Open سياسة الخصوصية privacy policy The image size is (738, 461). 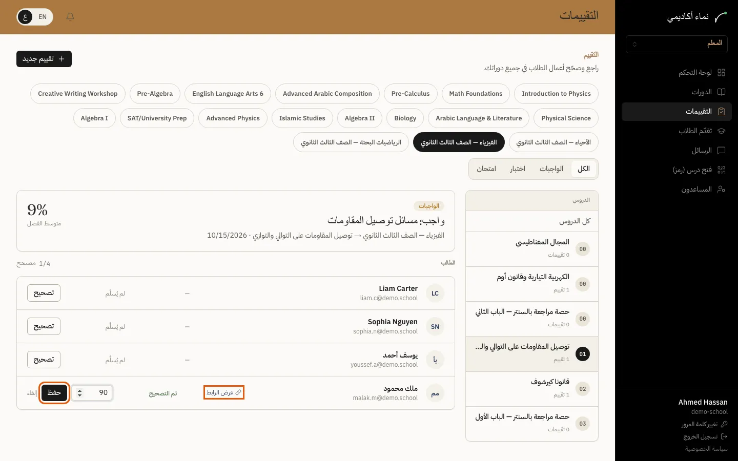click(x=706, y=449)
